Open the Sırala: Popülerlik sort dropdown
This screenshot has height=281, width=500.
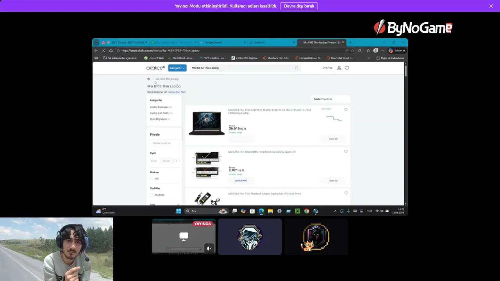tap(331, 99)
